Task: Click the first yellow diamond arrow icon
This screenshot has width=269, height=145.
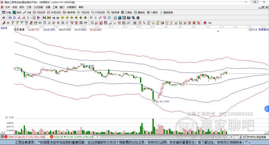Action: point(63,18)
